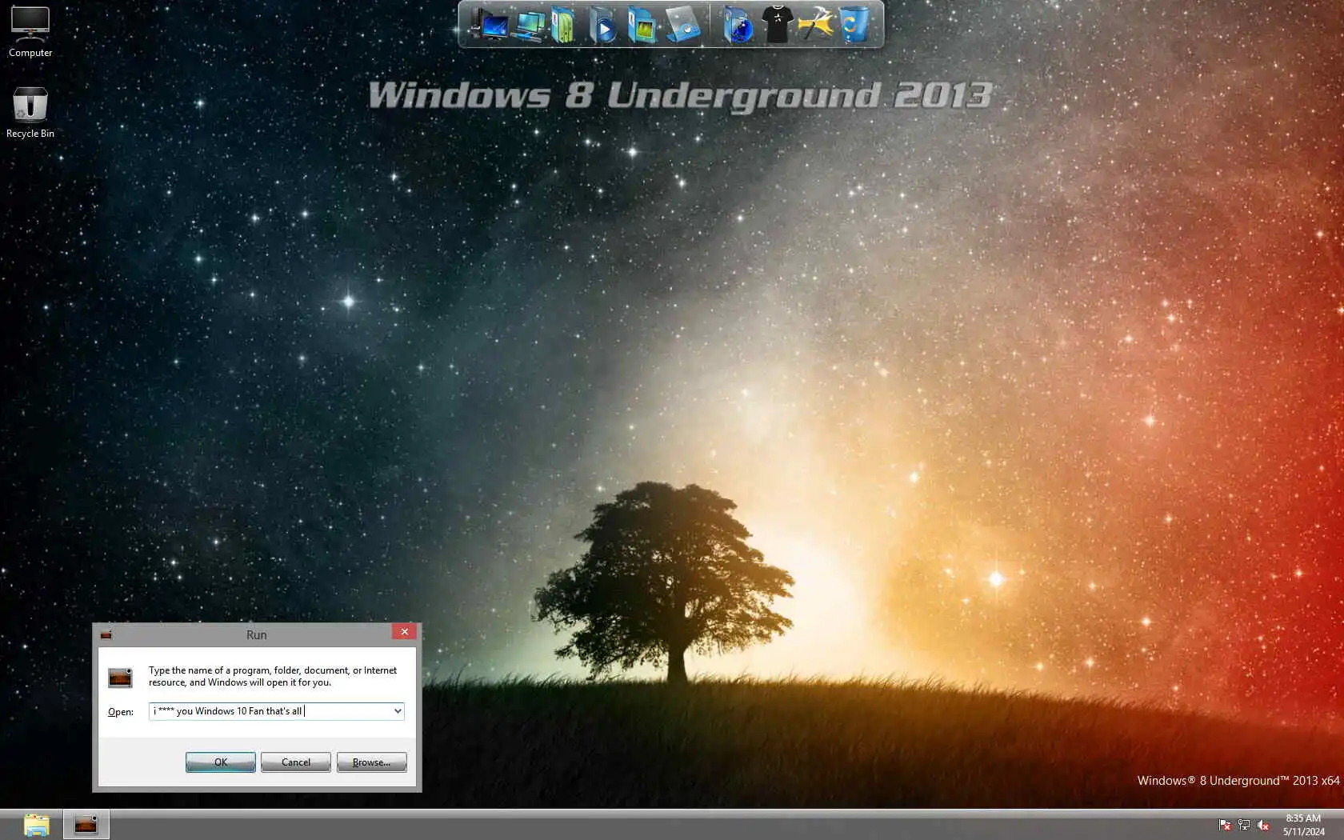Confirm the Run dialog with OK
1344x840 pixels.
tap(221, 762)
